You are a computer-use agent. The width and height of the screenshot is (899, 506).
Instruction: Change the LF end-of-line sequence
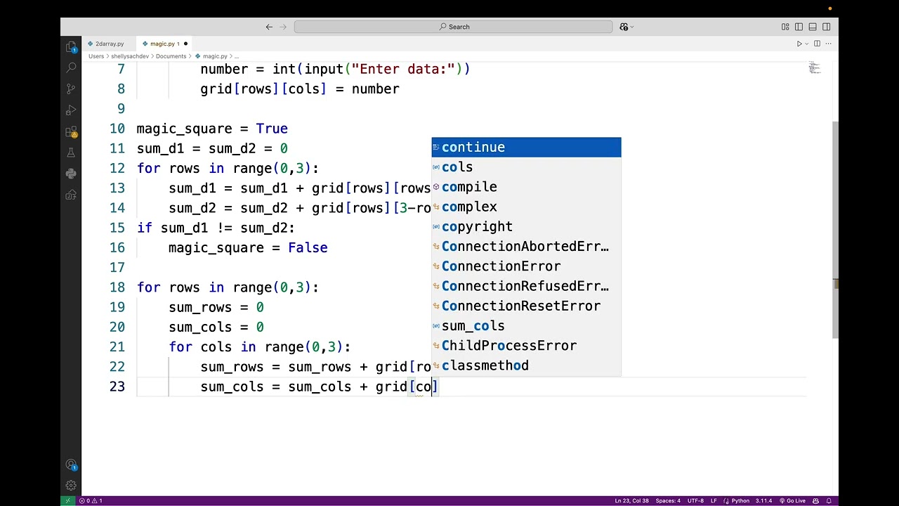tap(714, 500)
